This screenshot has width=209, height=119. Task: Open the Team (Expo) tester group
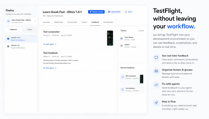point(132,38)
